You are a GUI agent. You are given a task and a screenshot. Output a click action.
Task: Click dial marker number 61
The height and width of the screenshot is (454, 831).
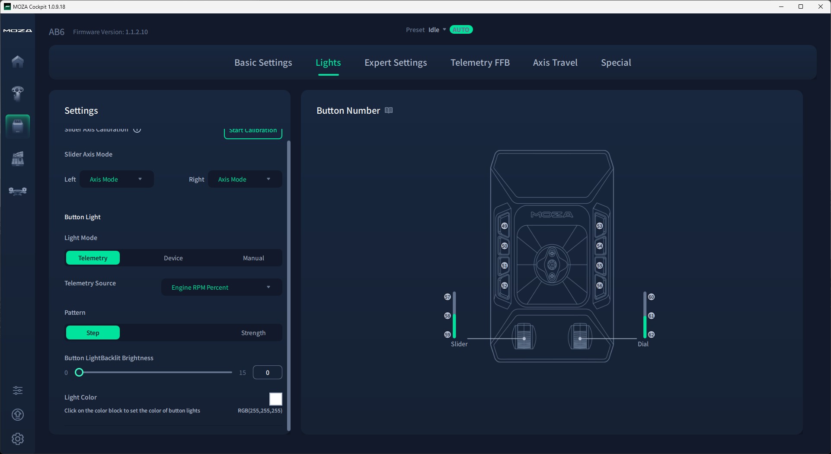click(x=652, y=316)
